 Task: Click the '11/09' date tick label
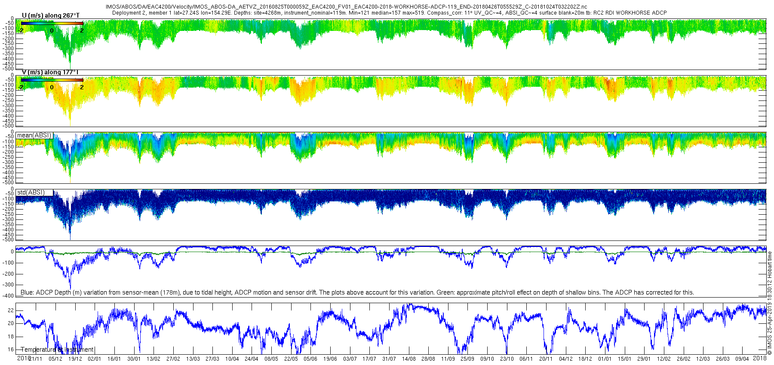pyautogui.click(x=448, y=359)
